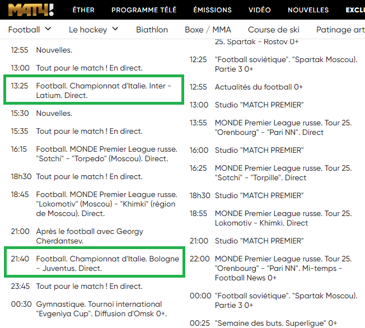The height and width of the screenshot is (328, 365).
Task: Click the Match! logo
Action: click(31, 10)
